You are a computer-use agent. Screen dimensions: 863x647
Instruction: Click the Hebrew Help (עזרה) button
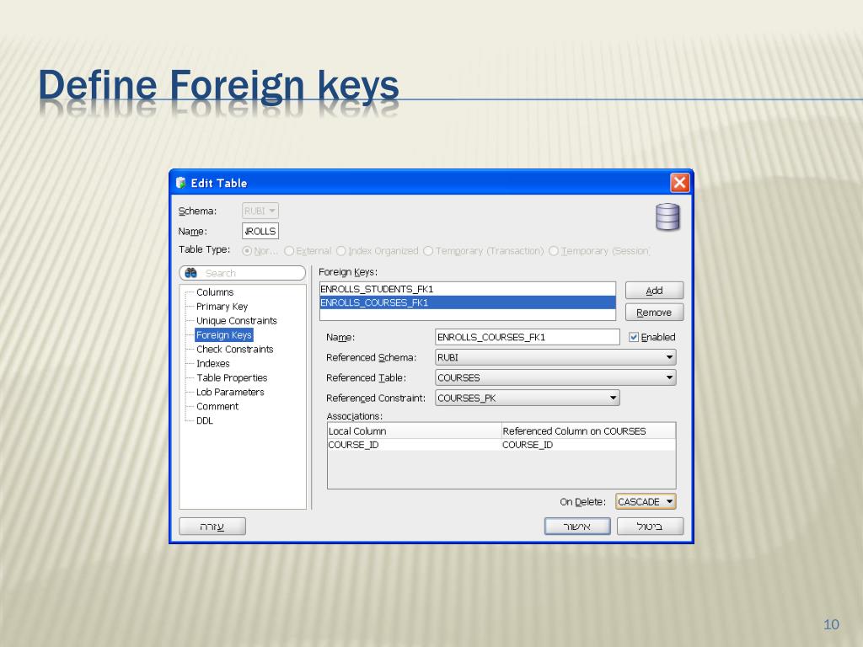coord(212,527)
